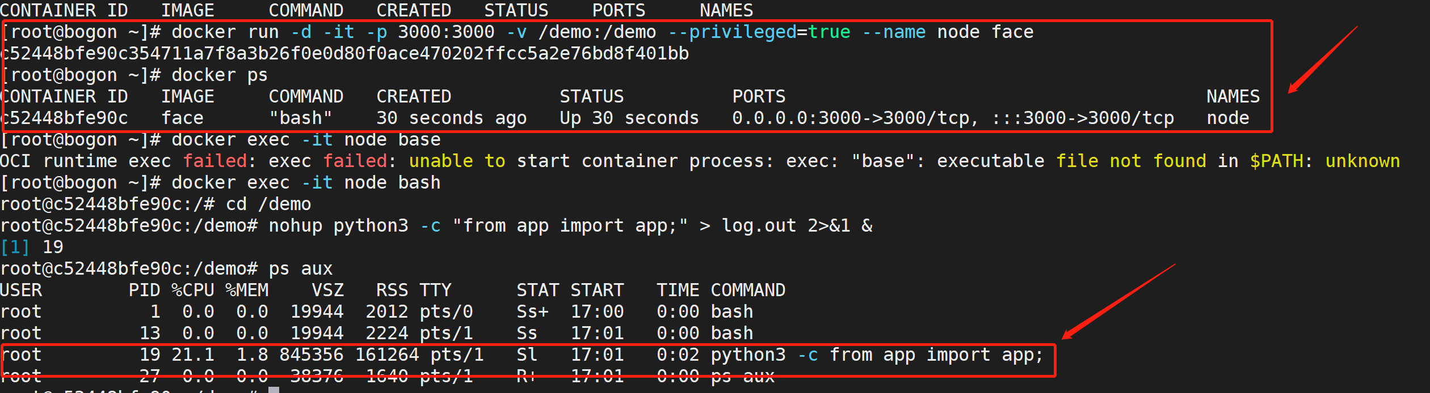
Task: Click the typed "docker ps" command
Action: 219,75
